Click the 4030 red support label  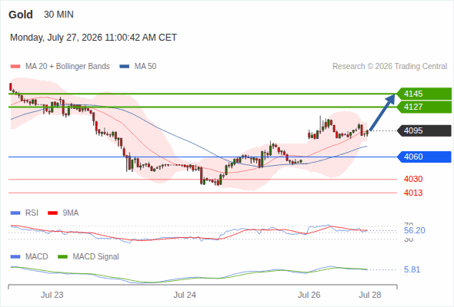[x=413, y=179]
